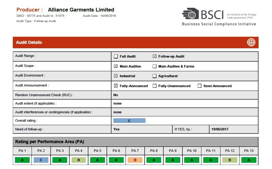Click the green A rating under PA 10
The width and height of the screenshot is (272, 169).
pyautogui.click(x=192, y=160)
